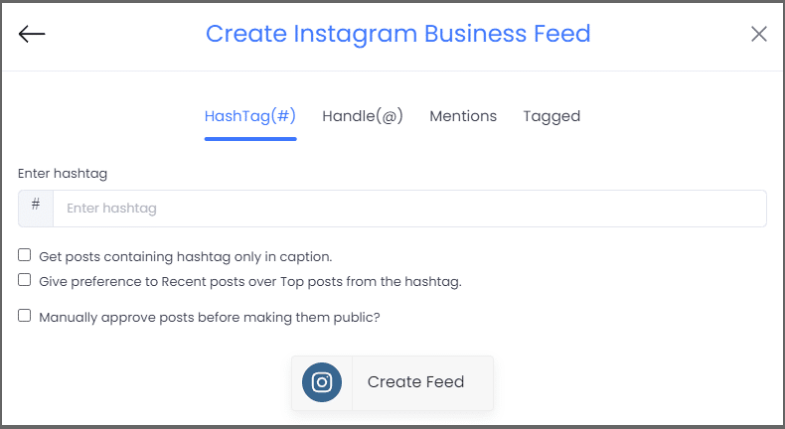Switch to the Handle(@) tab
785x429 pixels.
coord(363,116)
